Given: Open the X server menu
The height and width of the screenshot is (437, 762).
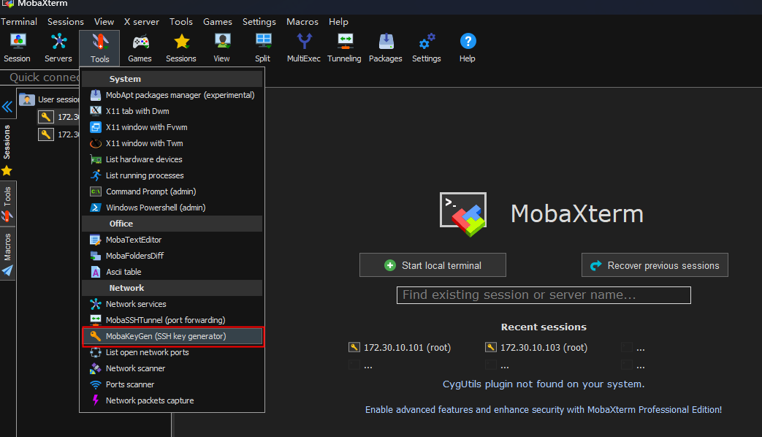Looking at the screenshot, I should pyautogui.click(x=142, y=22).
